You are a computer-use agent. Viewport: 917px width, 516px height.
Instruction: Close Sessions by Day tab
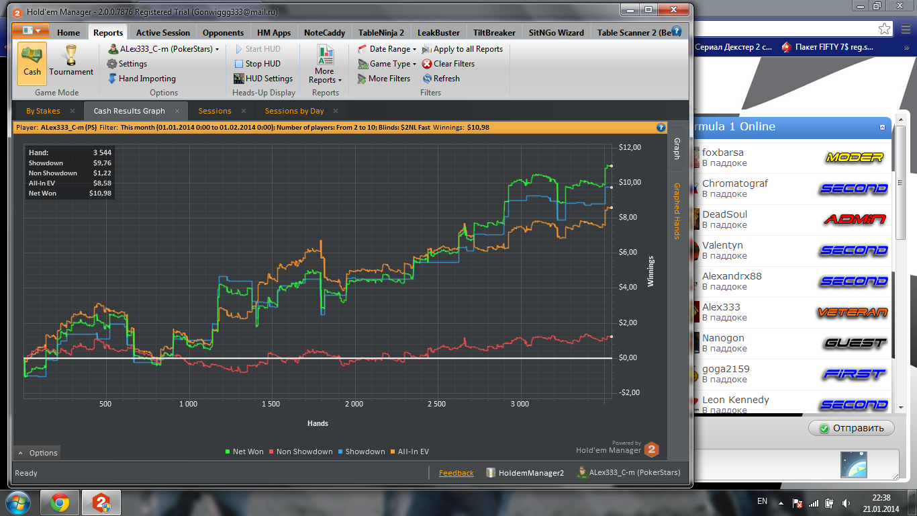pyautogui.click(x=336, y=111)
